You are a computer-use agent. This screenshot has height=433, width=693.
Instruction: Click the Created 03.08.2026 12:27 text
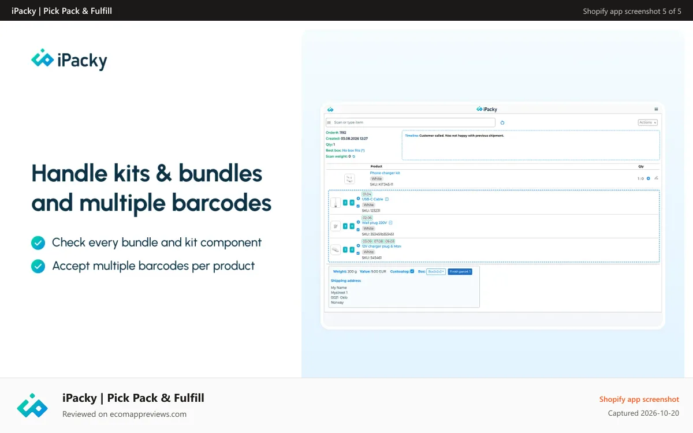[x=347, y=139]
